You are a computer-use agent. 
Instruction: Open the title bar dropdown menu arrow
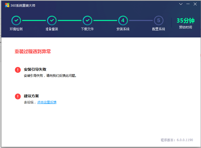(181, 4)
